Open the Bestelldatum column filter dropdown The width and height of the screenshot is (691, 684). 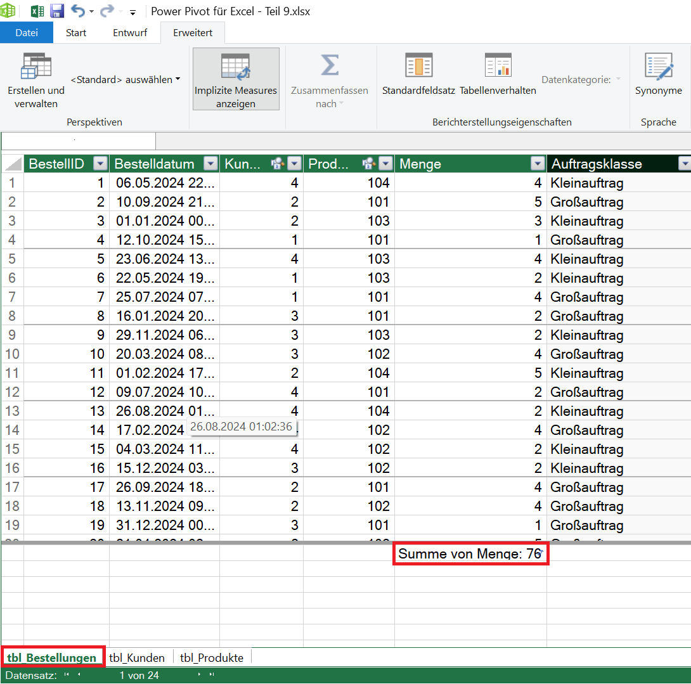click(x=210, y=164)
